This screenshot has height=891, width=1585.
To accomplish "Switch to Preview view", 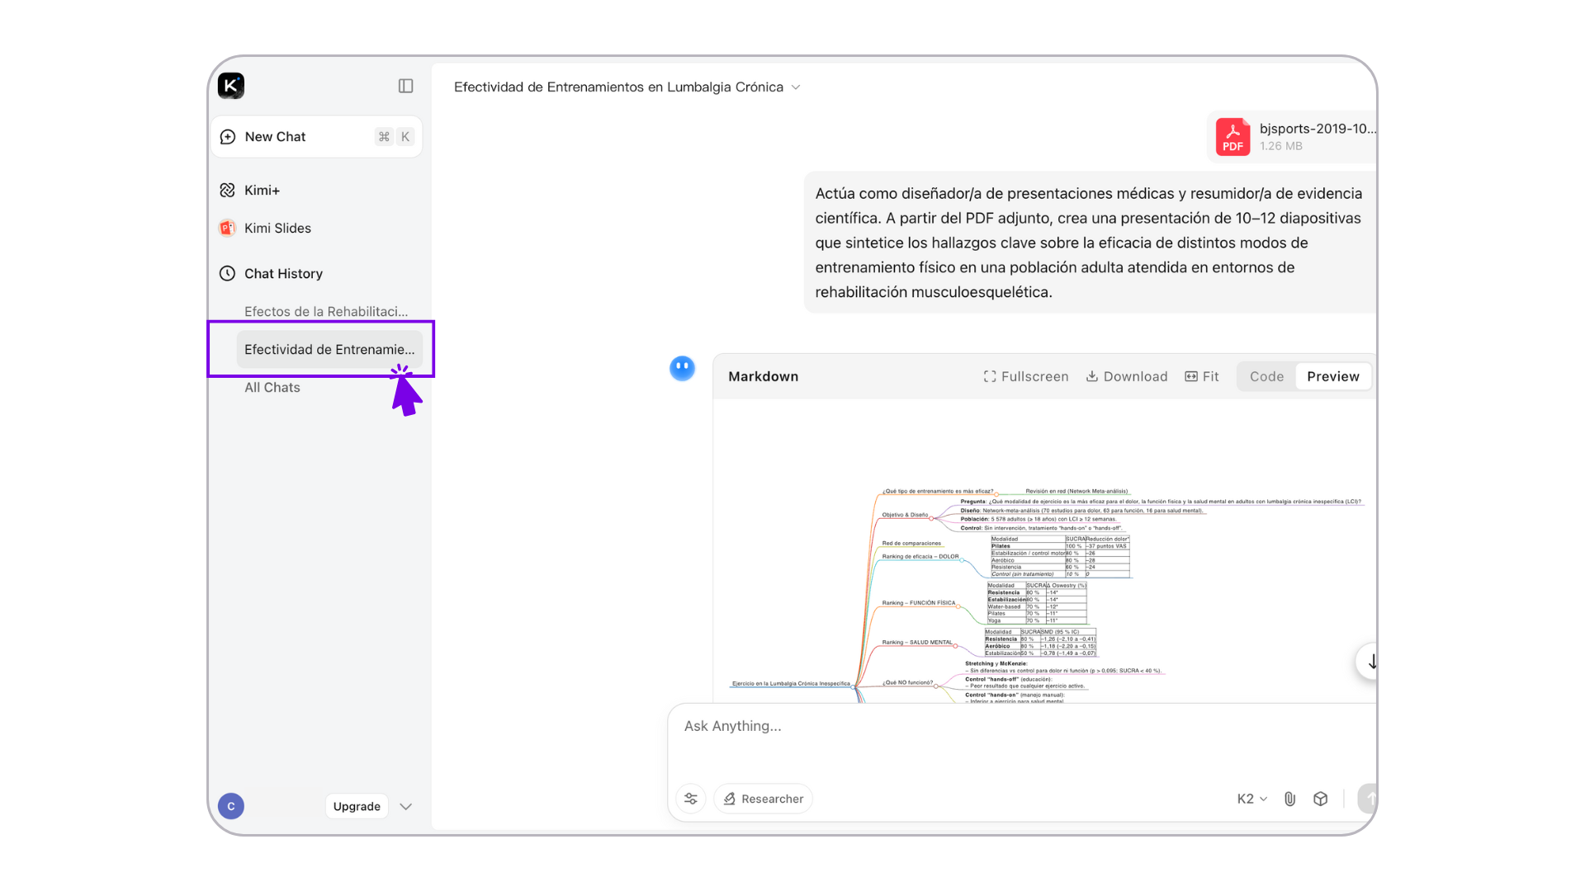I will pyautogui.click(x=1332, y=376).
